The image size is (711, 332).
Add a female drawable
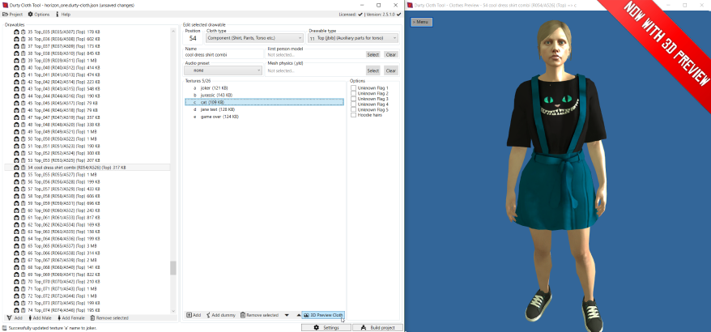click(72, 318)
